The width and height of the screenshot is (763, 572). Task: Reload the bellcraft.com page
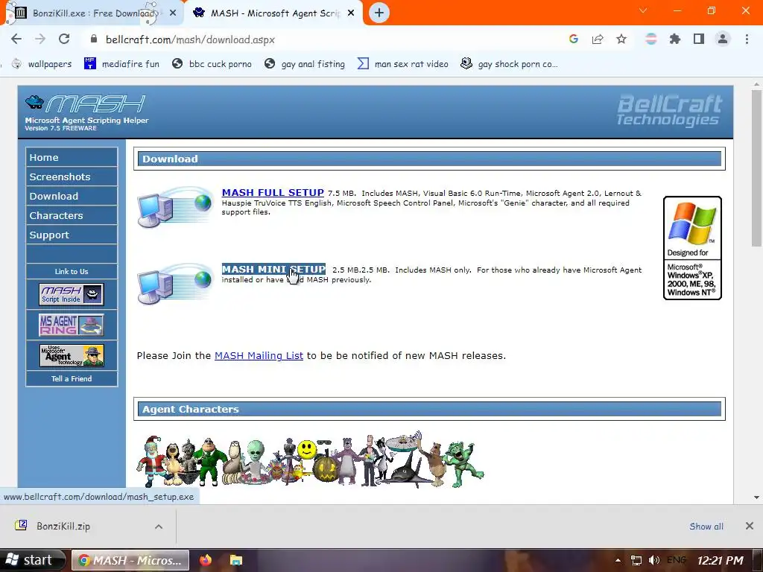click(x=64, y=39)
